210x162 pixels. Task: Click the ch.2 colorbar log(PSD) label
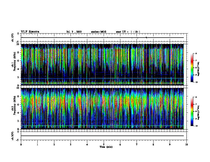click(x=198, y=112)
